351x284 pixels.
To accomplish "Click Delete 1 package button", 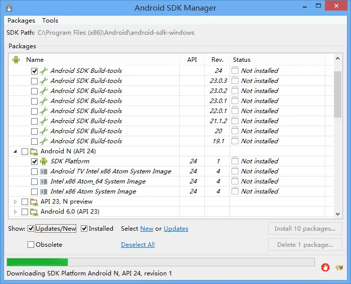I will click(305, 245).
